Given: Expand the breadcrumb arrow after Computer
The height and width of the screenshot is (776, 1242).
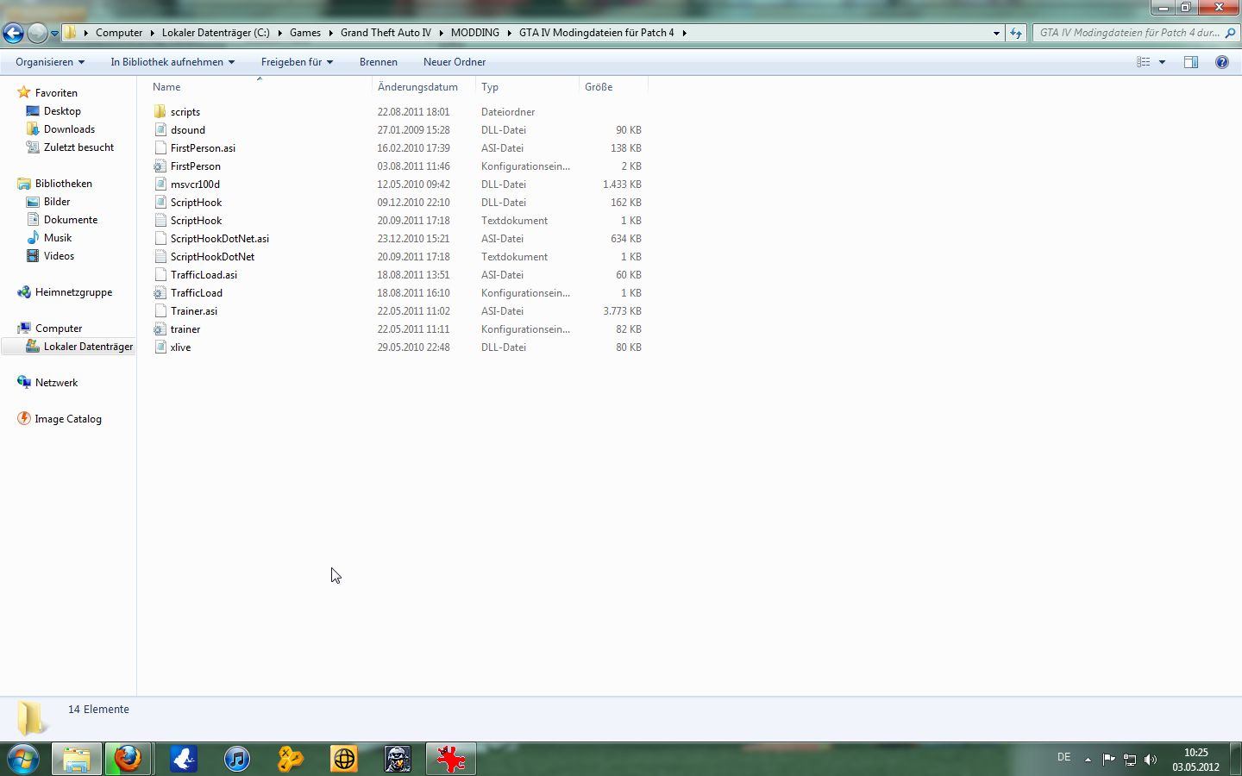Looking at the screenshot, I should click(x=152, y=33).
